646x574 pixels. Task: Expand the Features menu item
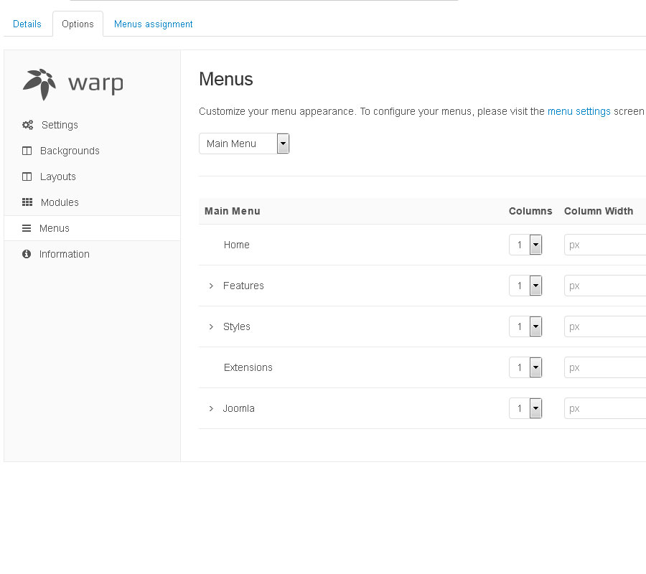click(x=211, y=286)
